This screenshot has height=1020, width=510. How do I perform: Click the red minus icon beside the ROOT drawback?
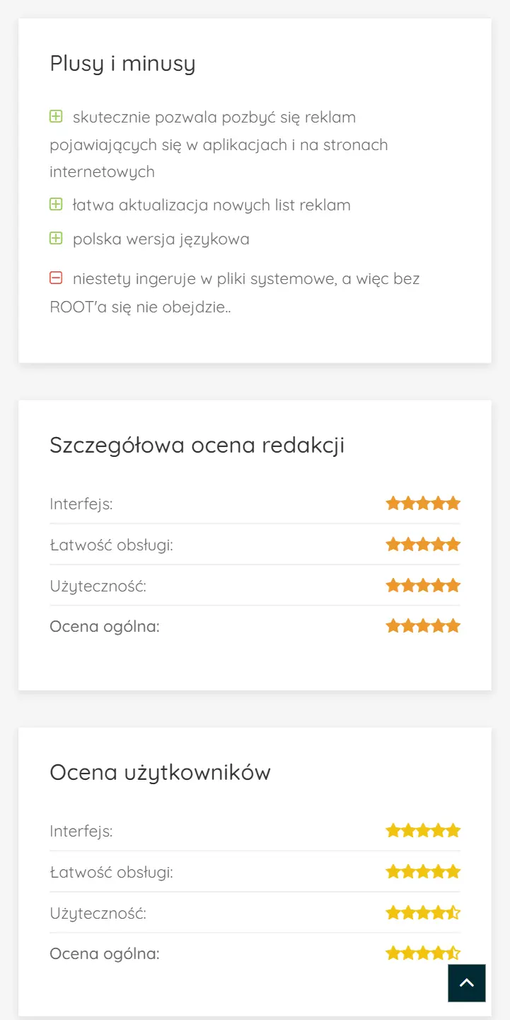coord(56,278)
